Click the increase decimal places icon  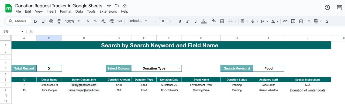(112, 21)
